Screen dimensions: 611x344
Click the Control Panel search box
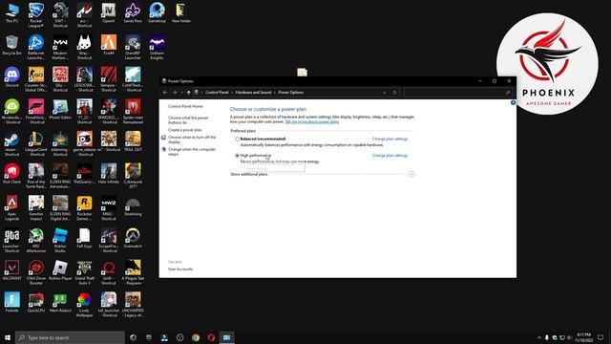(457, 93)
